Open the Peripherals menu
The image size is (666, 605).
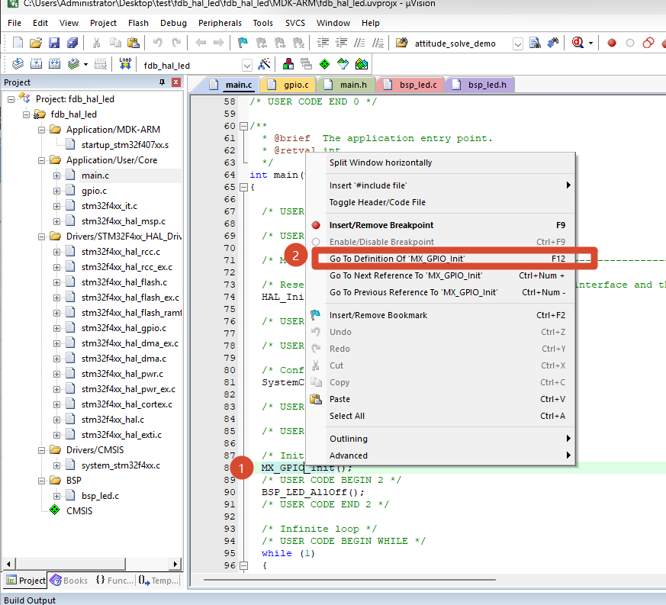[220, 23]
